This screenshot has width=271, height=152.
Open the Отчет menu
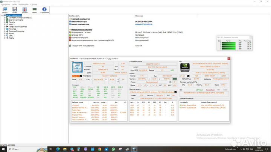14,5
